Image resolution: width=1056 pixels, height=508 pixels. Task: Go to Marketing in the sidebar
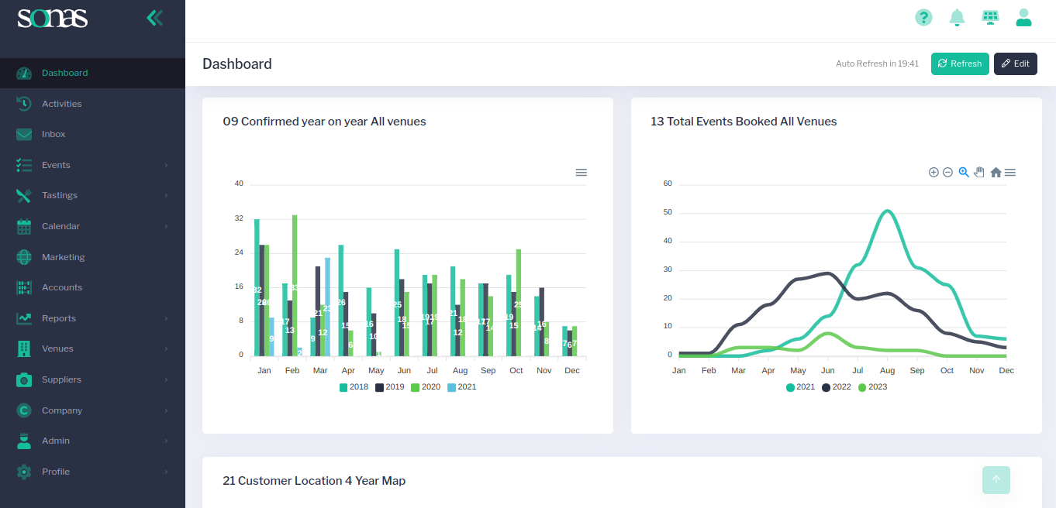pos(63,257)
